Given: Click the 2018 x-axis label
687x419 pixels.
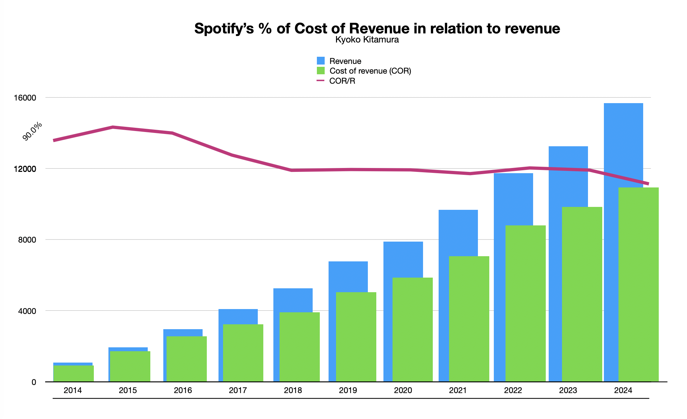Looking at the screenshot, I should (x=293, y=390).
